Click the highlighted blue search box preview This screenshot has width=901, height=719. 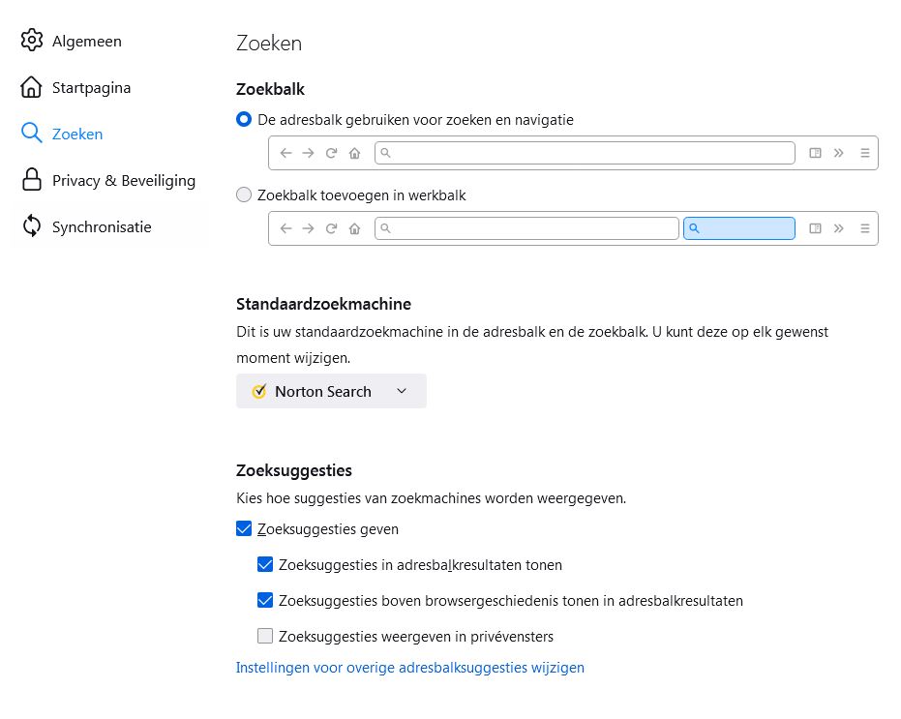(739, 228)
